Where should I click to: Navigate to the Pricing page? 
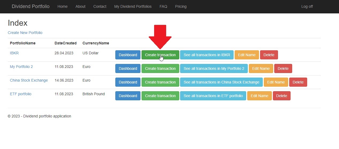coord(181,6)
